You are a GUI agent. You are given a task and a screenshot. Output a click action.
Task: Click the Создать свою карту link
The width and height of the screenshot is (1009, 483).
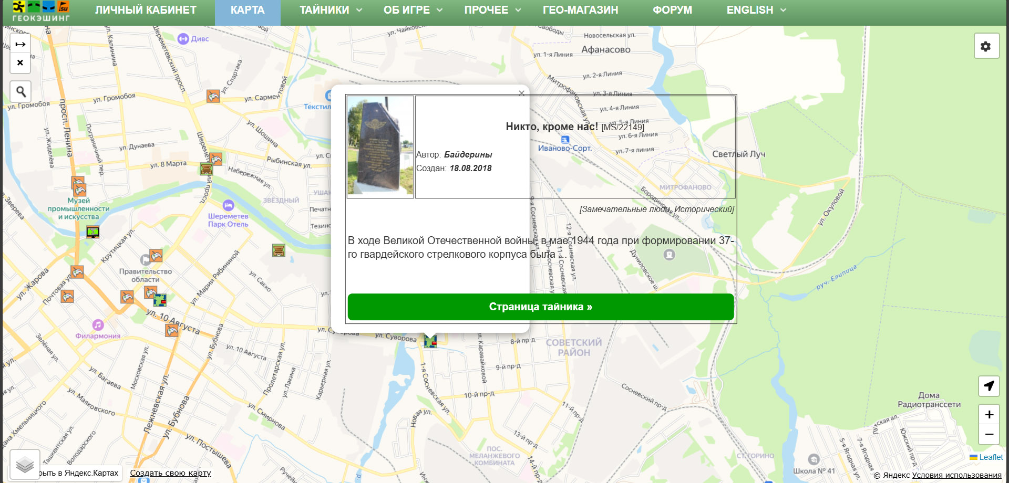[170, 473]
